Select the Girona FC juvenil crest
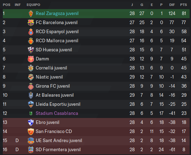 coord(31,86)
